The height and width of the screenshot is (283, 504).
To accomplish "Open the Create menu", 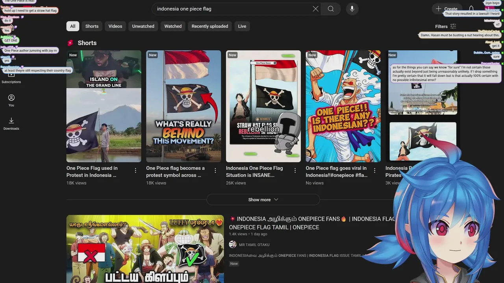I will 447,9.
